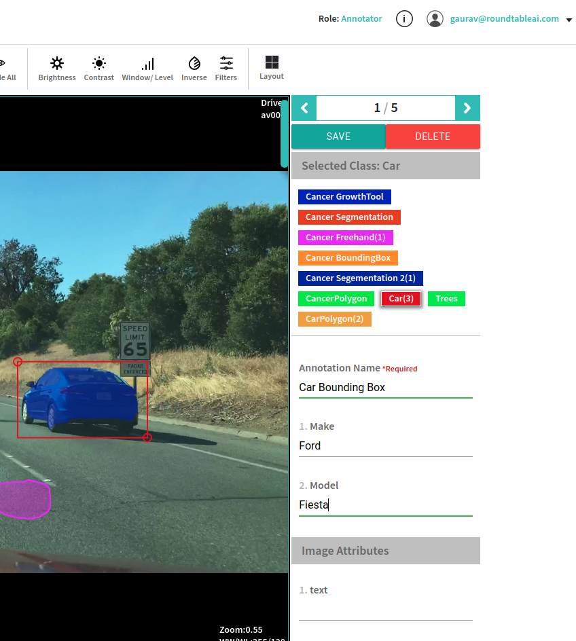Click the DELETE button
Viewport: 576px width, 641px height.
(x=433, y=136)
